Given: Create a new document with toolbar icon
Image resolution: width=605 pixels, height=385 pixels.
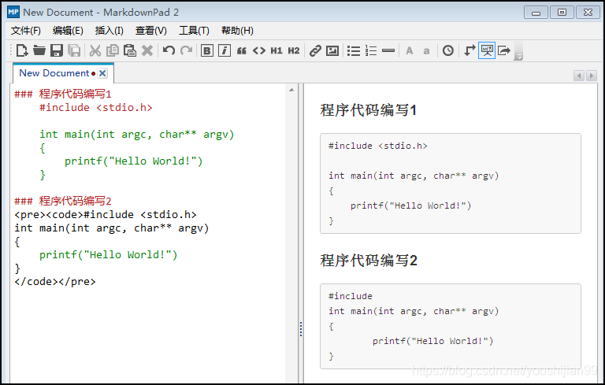Looking at the screenshot, I should [21, 50].
